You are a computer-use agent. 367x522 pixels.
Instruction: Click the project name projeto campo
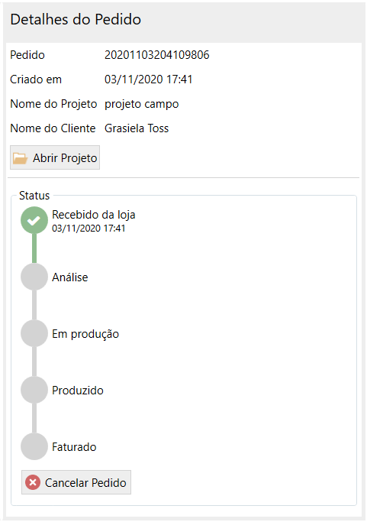click(x=142, y=104)
